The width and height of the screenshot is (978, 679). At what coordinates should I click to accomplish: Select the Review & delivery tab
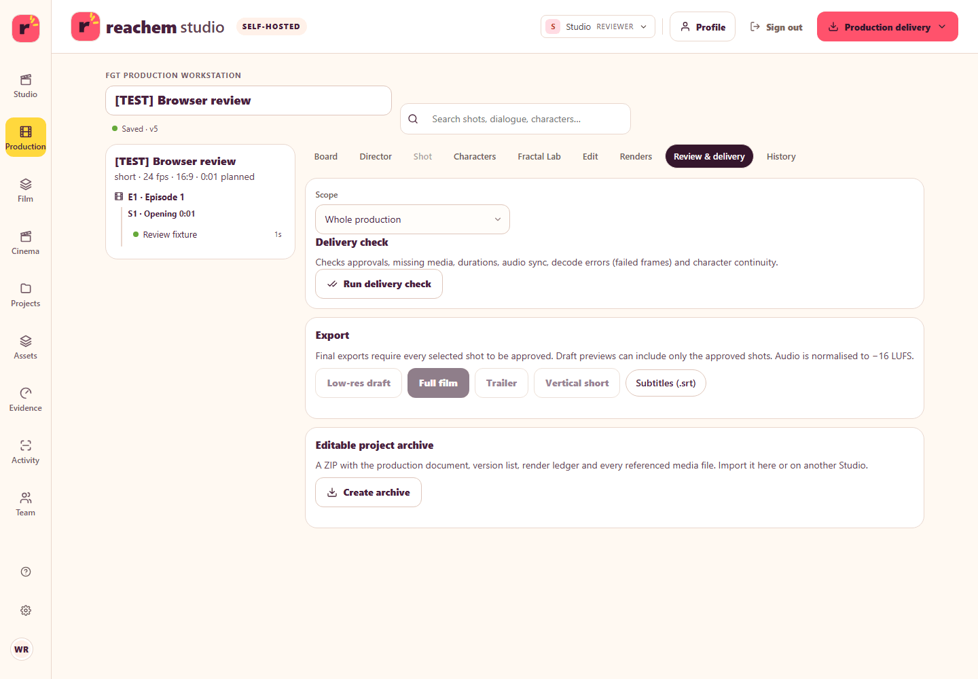709,156
